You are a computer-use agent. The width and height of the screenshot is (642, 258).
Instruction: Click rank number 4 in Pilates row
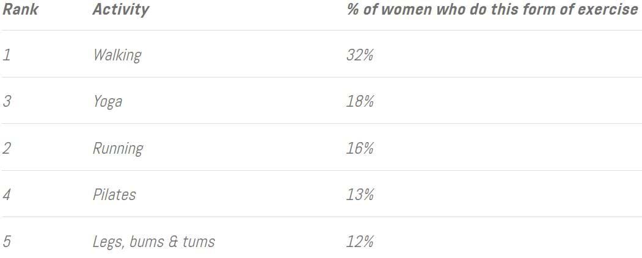coord(7,195)
